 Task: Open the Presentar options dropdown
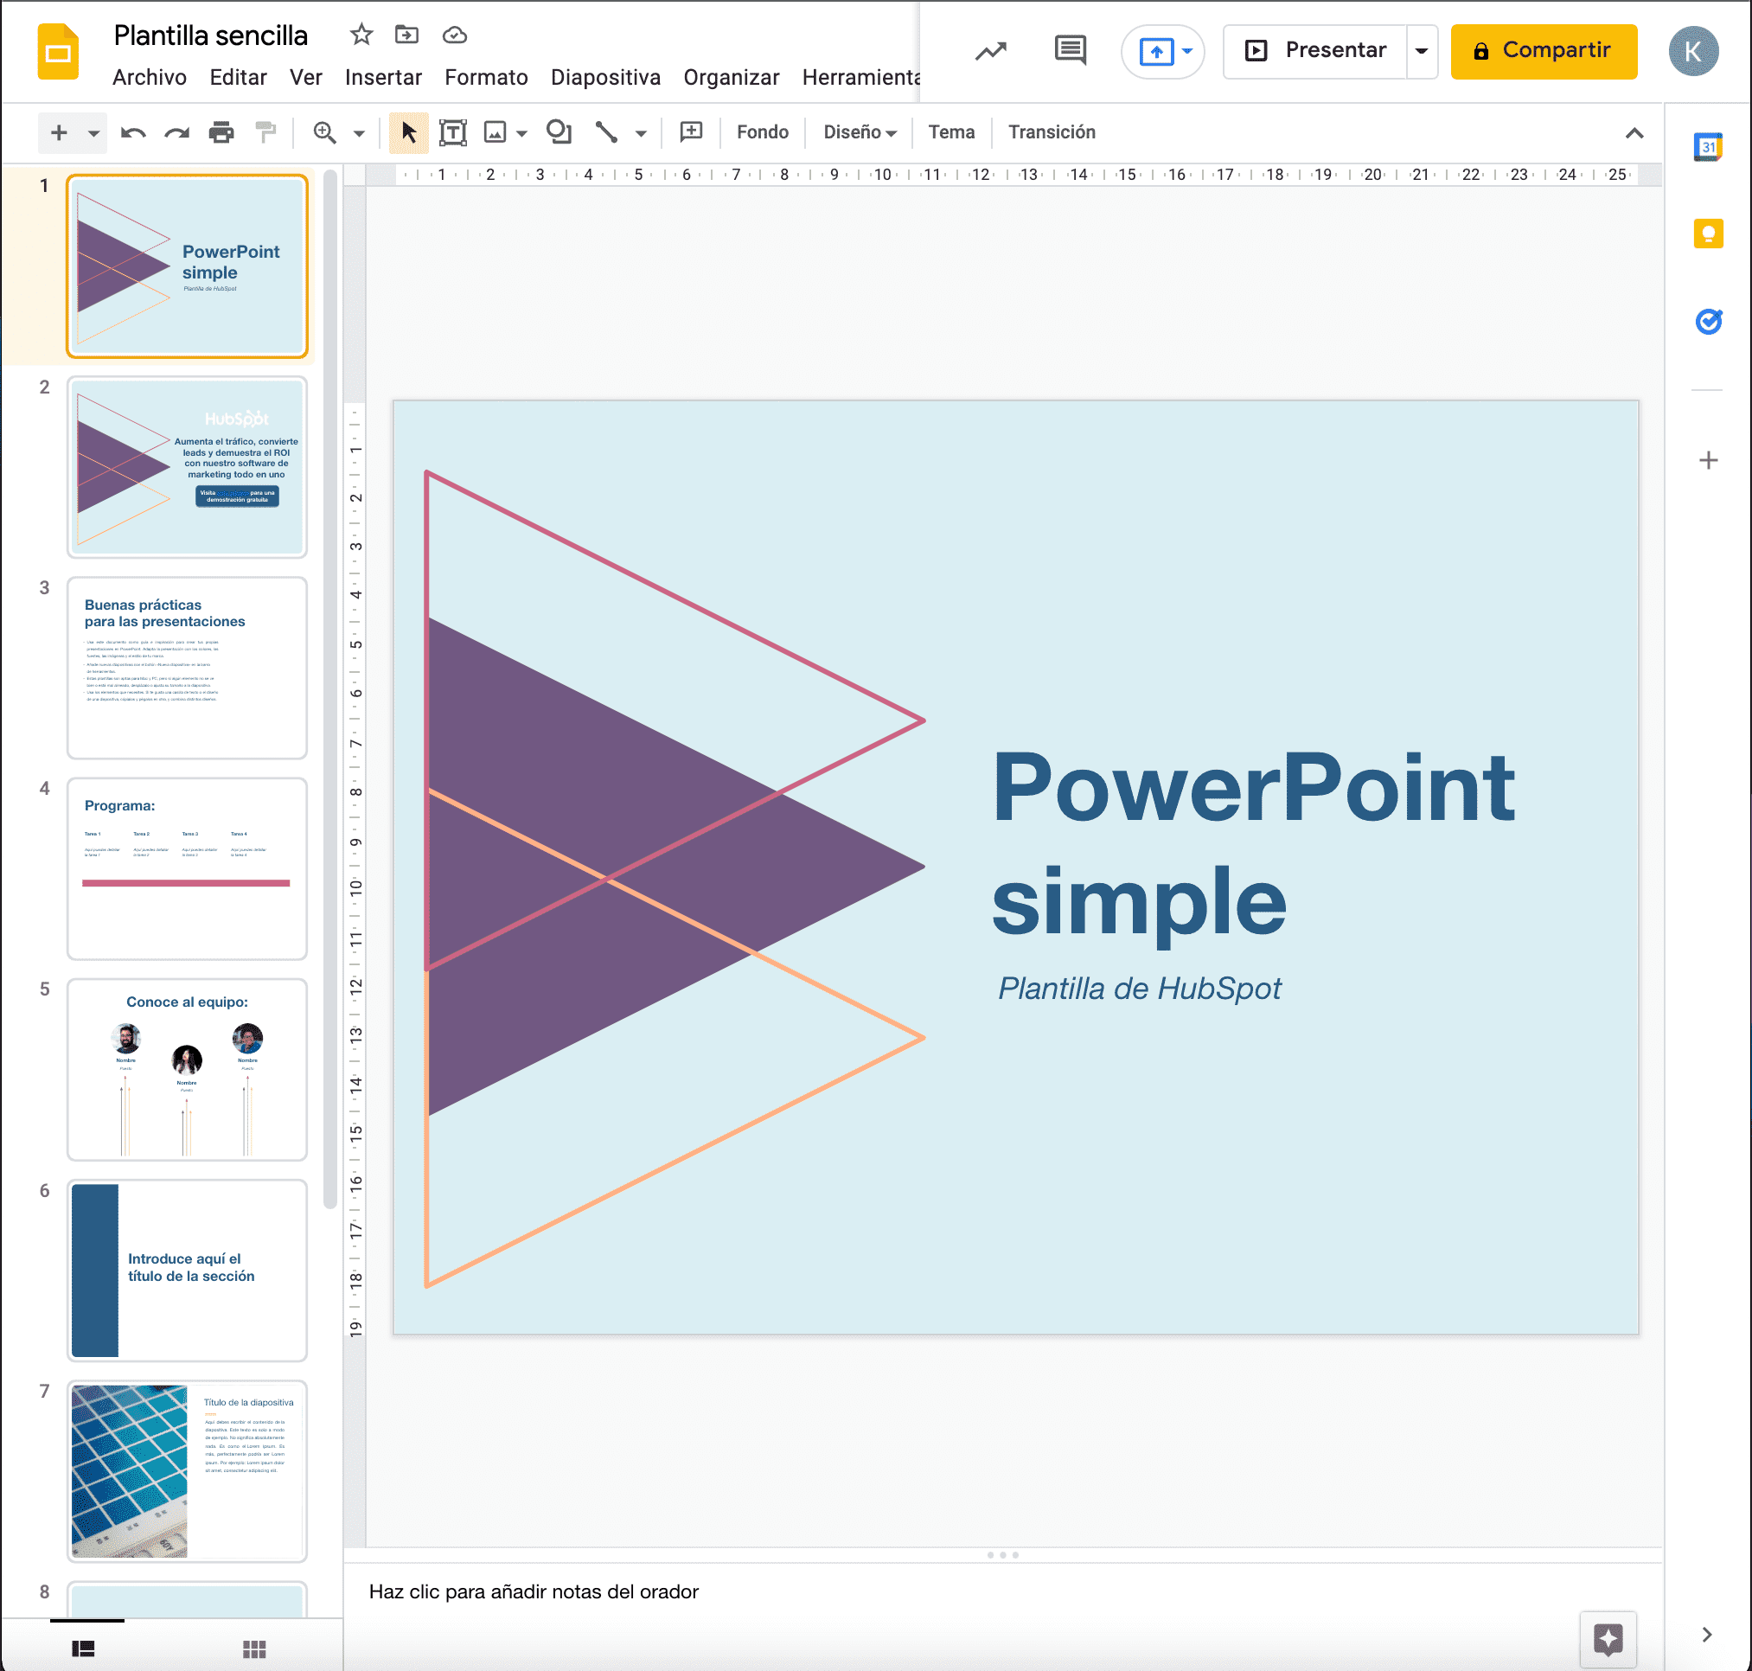click(x=1421, y=51)
